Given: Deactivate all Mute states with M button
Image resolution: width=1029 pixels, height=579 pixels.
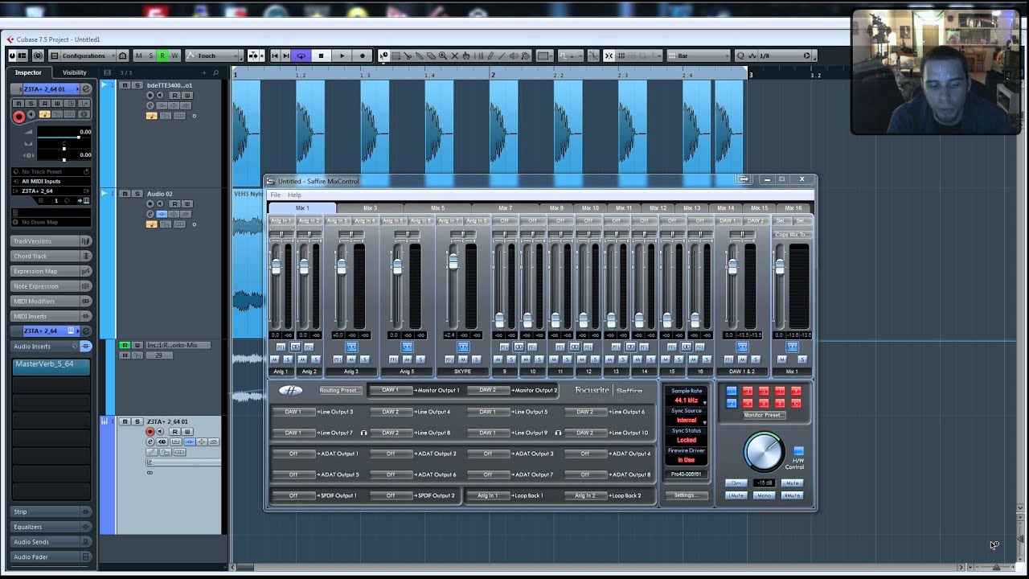Looking at the screenshot, I should pos(138,55).
